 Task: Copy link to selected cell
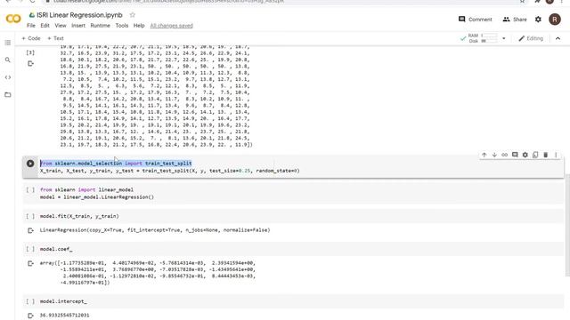click(x=505, y=155)
